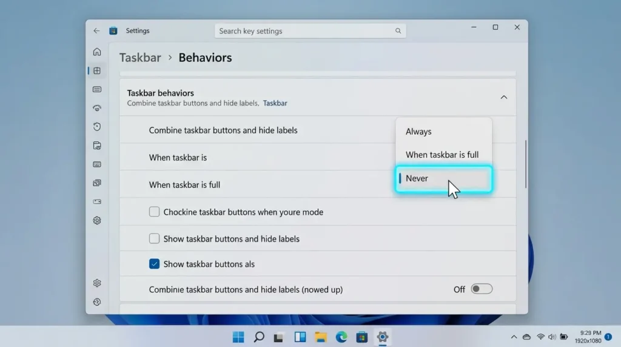This screenshot has height=347, width=621.
Task: Select the highlighted grid sidebar icon
Action: 97,70
